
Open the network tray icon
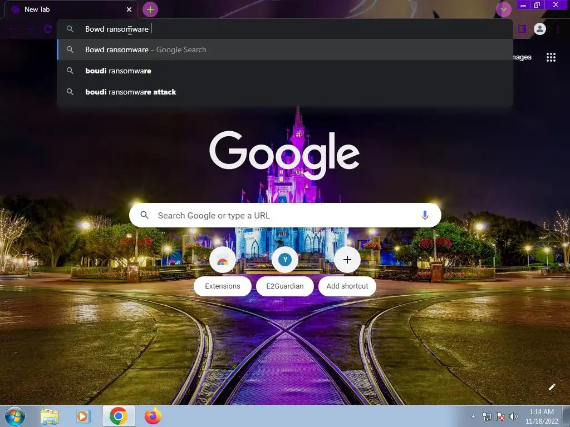point(487,416)
